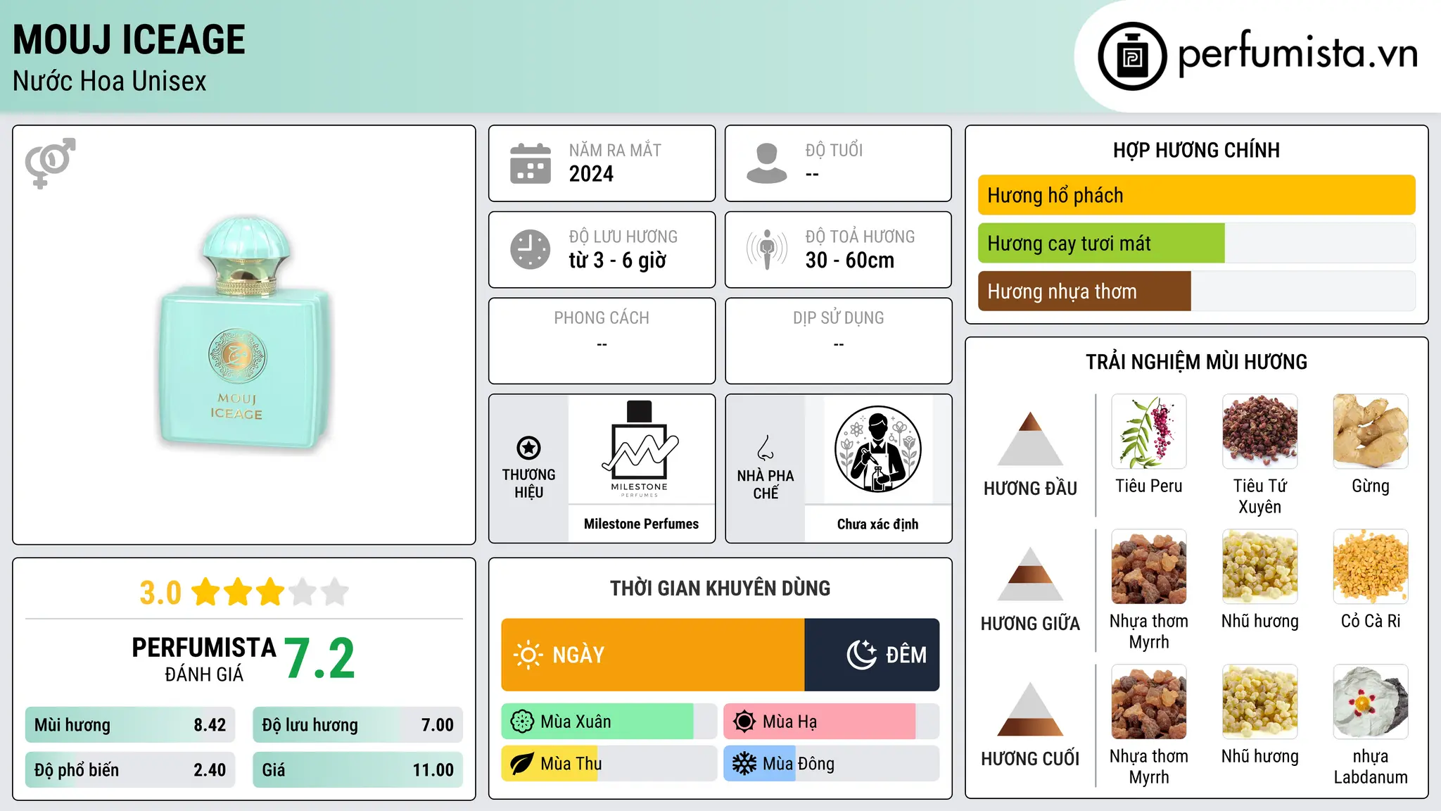Open the Tiêu Tứ Xuyên ingredient image
Image resolution: width=1441 pixels, height=811 pixels.
pos(1259,432)
